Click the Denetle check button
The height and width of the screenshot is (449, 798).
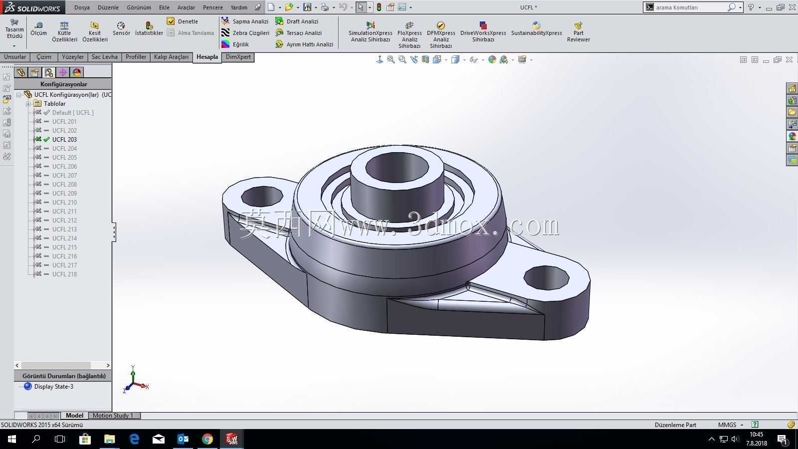(183, 21)
